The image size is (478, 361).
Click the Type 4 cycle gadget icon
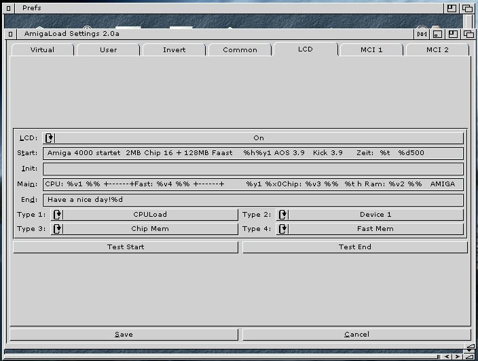point(283,229)
